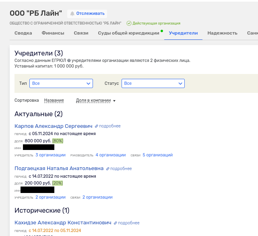Click the green (80%) share badge
Image resolution: width=258 pixels, height=236 pixels.
click(x=58, y=141)
